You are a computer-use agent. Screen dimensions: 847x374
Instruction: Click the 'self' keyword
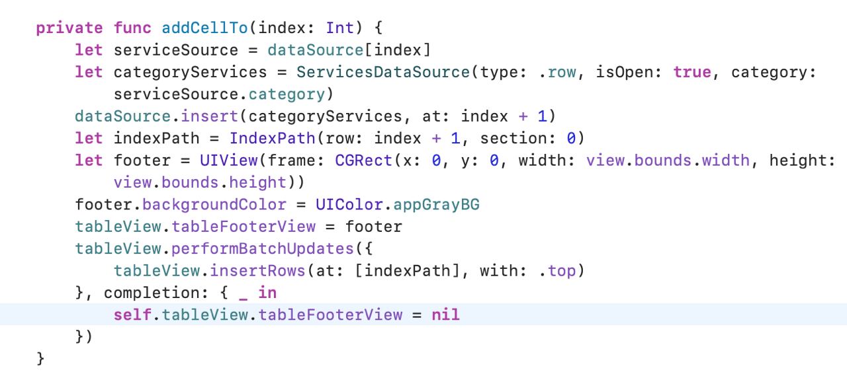coord(132,315)
